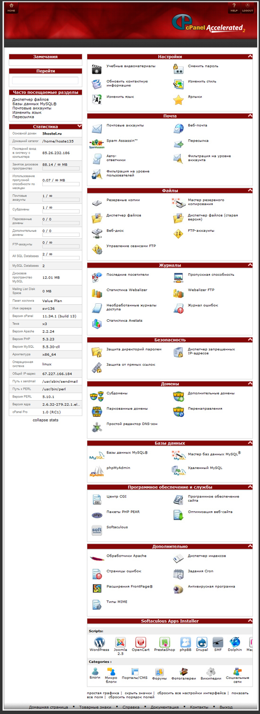The width and height of the screenshot is (260, 714).
Task: Open the Защита директорий паролем icon
Action: (x=97, y=352)
